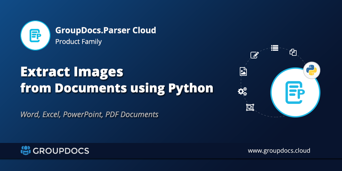The width and height of the screenshot is (342, 171).
Task: Click the Python logo badge
Action: click(311, 70)
